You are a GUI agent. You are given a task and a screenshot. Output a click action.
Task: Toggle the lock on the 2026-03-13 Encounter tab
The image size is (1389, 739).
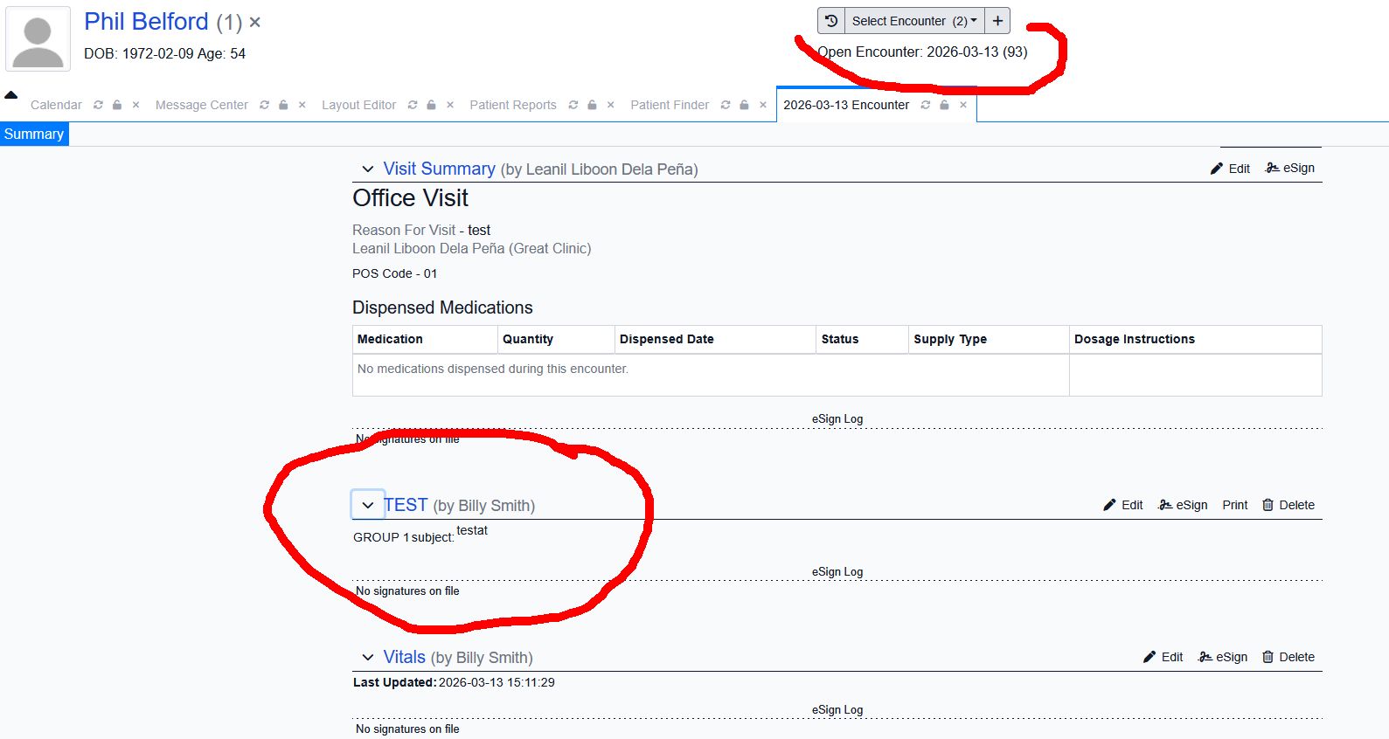(944, 105)
